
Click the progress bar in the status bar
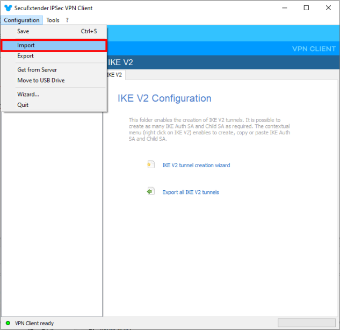tap(306, 322)
